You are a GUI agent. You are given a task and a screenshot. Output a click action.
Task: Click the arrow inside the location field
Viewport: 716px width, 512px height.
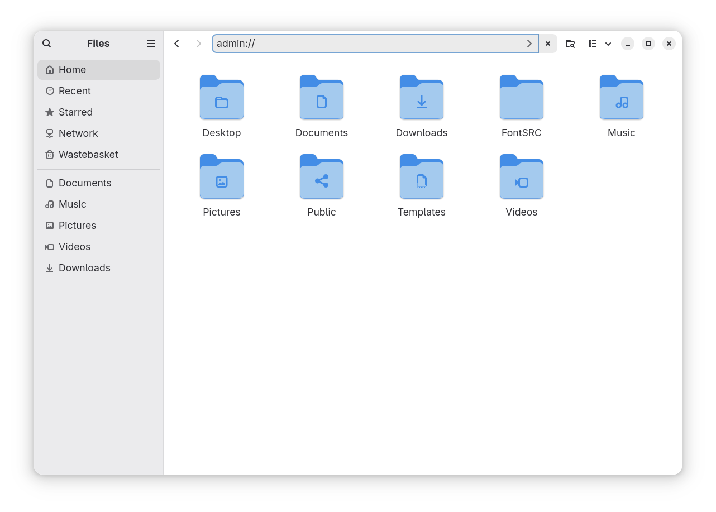pos(529,44)
